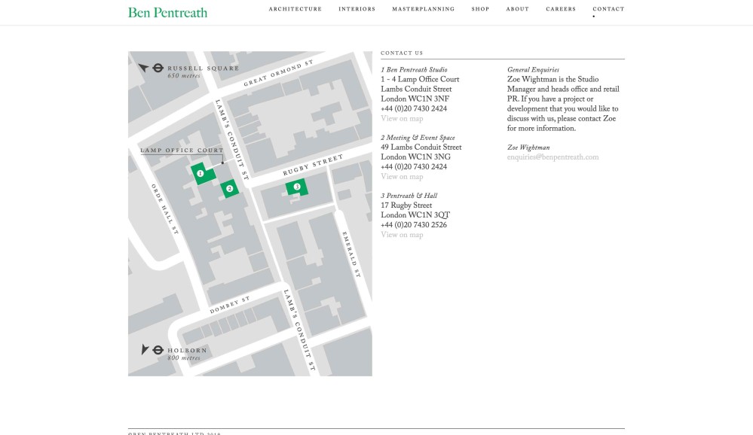Select the Contact nav item
The width and height of the screenshot is (753, 435).
coord(608,9)
